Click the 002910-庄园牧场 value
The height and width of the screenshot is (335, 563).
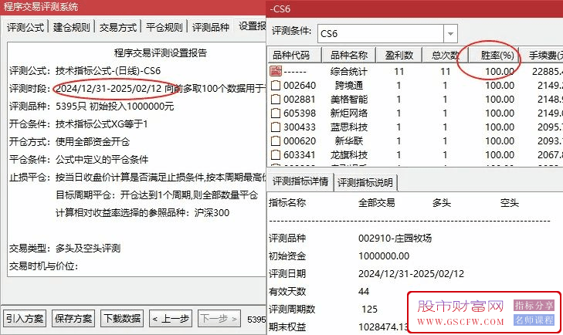tap(395, 239)
